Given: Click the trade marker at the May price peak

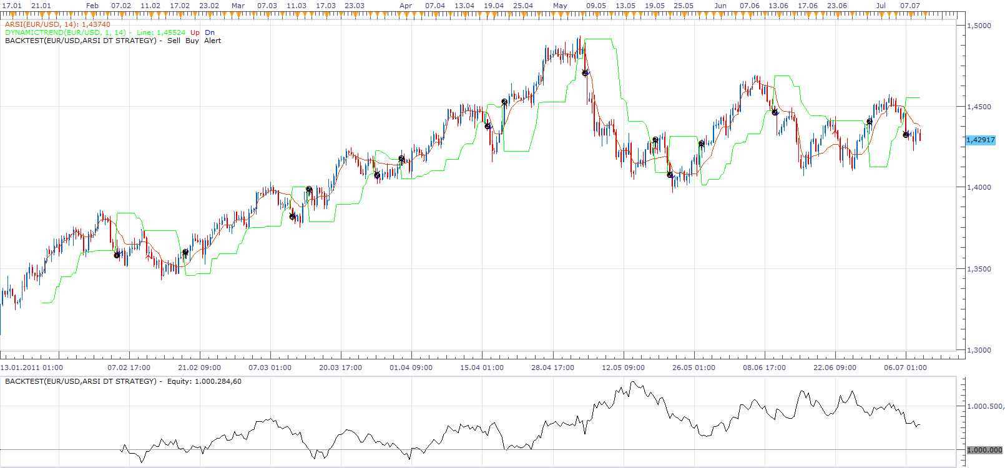Looking at the screenshot, I should click(586, 73).
